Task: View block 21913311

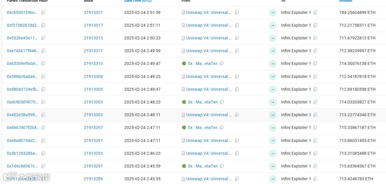Action: 93,51
